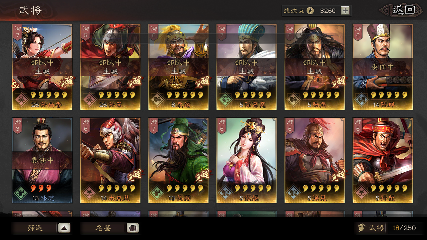Expand the 筛选 filter arrow

[x=64, y=228]
